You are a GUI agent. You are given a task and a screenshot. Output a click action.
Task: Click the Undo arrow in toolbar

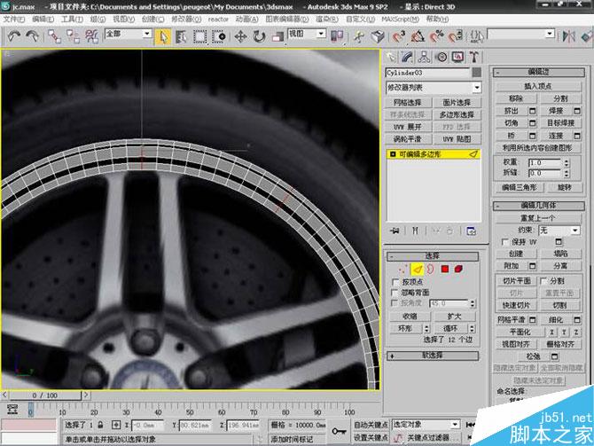point(13,36)
